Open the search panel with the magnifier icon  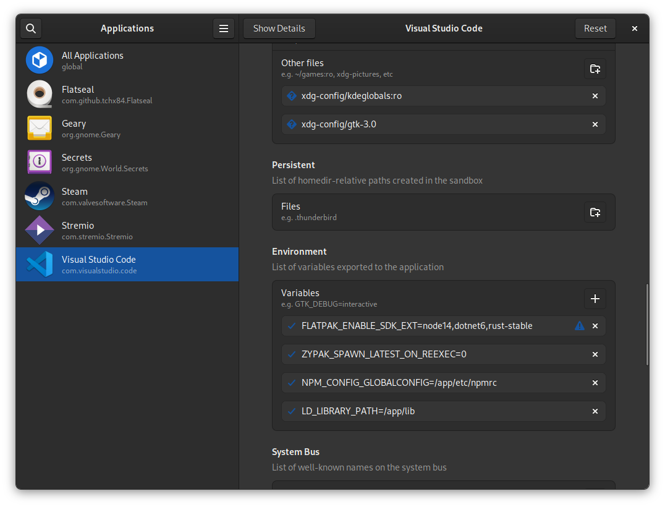point(30,28)
